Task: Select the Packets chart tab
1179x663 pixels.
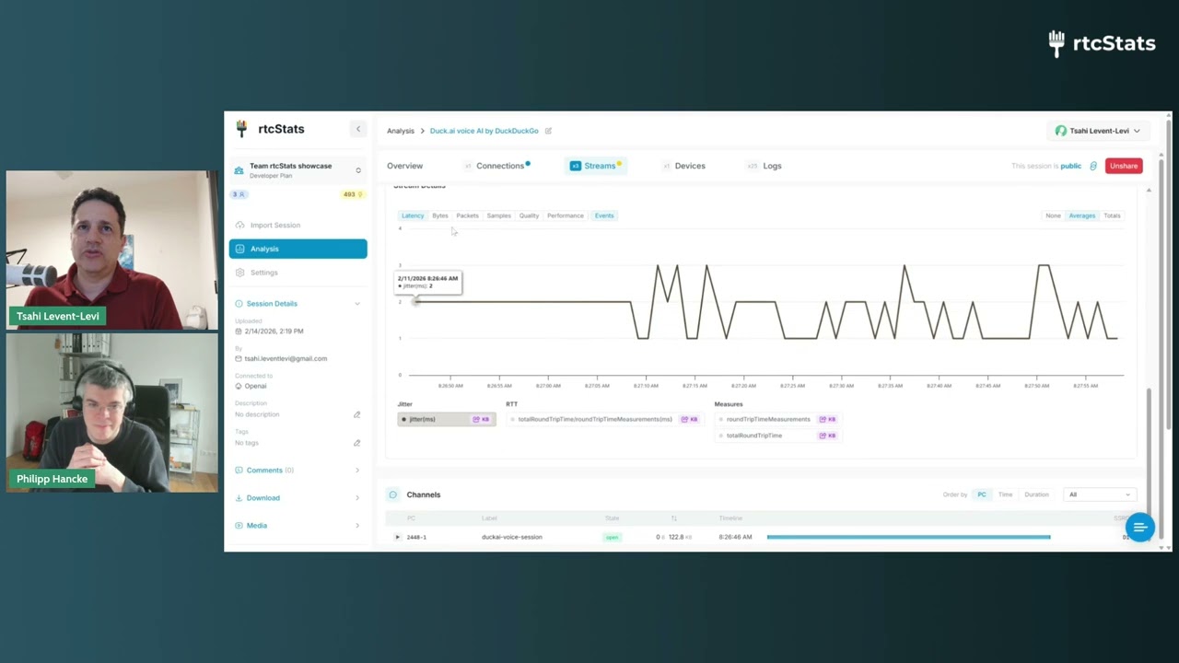Action: (x=467, y=215)
